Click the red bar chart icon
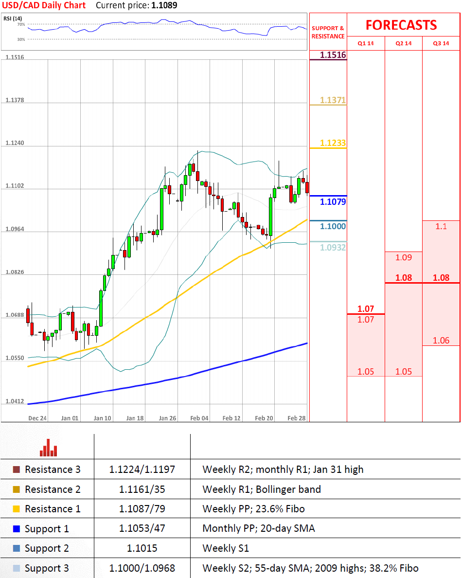Viewport: 461px width, 578px height. [48, 448]
